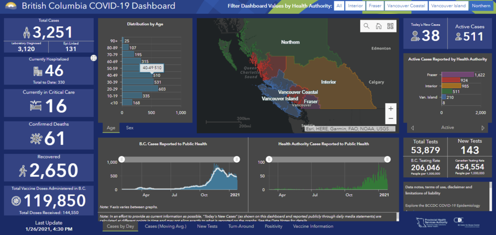Filter dashboard by All health authorities

coord(339,6)
